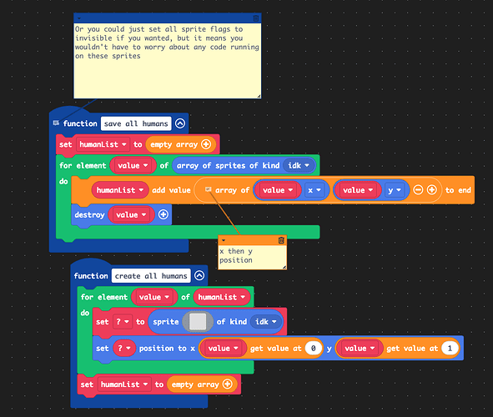
Task: Open the sprite image editor thumbnail
Action: coord(198,321)
